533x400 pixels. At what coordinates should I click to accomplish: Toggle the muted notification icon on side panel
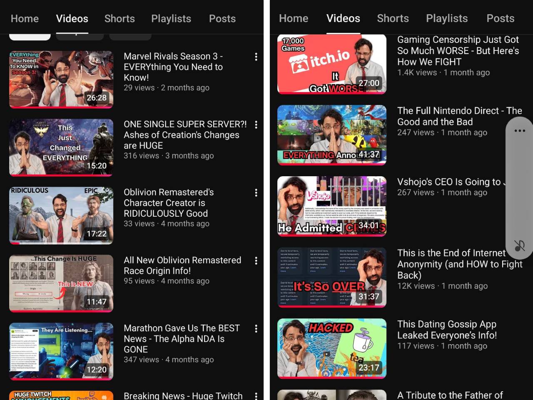[x=519, y=245]
